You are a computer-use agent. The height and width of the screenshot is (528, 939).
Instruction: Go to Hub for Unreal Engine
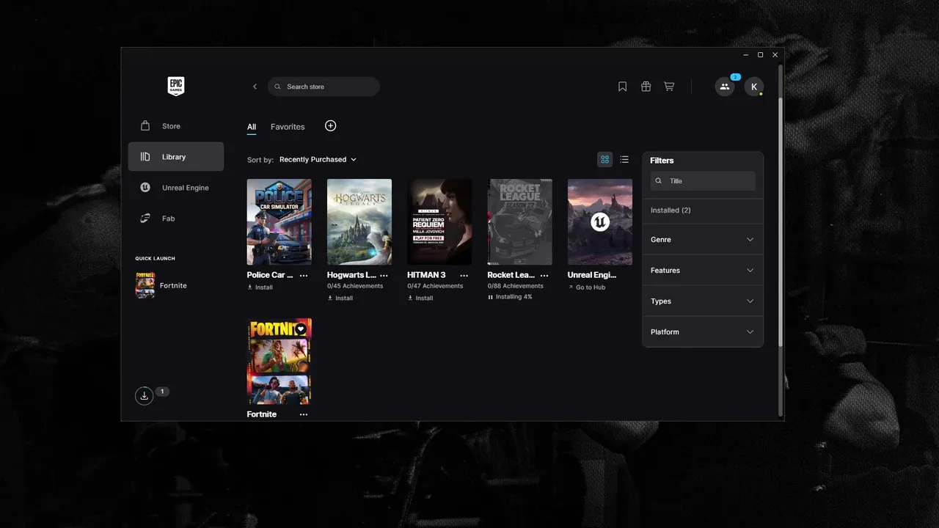[x=587, y=287]
